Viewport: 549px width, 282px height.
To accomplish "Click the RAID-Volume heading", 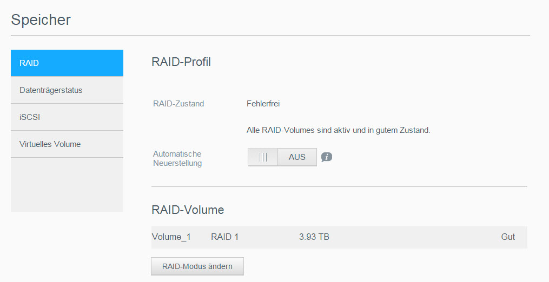I will coord(188,210).
